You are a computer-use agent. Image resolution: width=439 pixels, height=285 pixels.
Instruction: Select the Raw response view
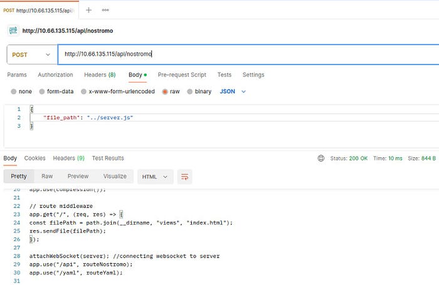47,177
